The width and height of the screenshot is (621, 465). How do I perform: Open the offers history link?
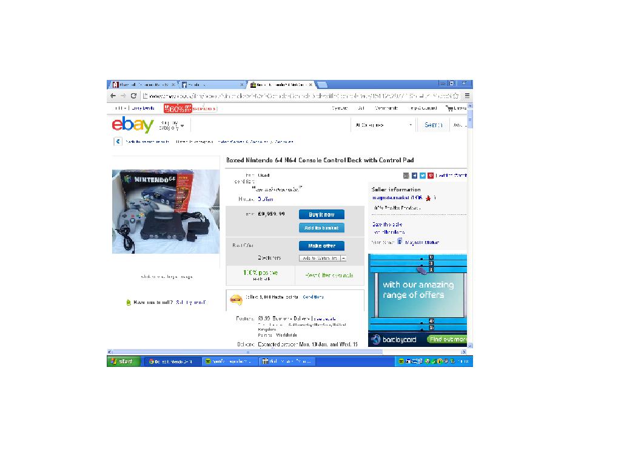coord(266,199)
